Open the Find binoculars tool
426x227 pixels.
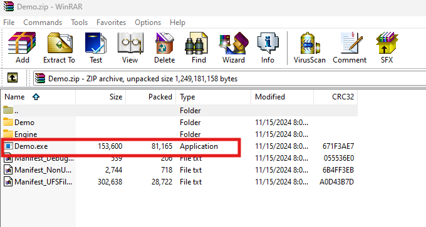pos(199,48)
